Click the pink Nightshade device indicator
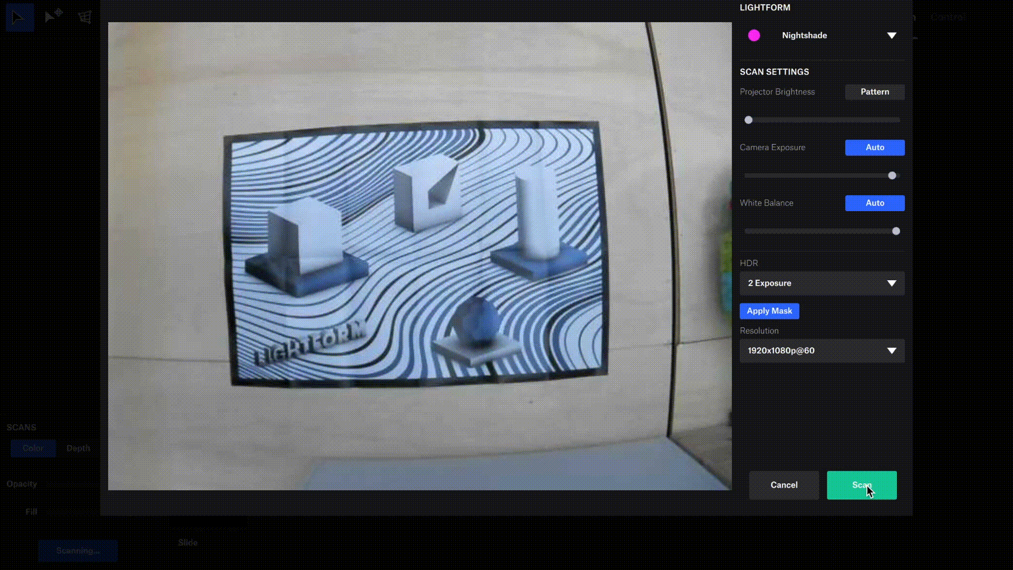 (754, 35)
